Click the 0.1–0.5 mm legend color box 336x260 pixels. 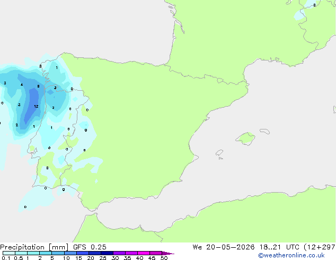click(x=9, y=253)
